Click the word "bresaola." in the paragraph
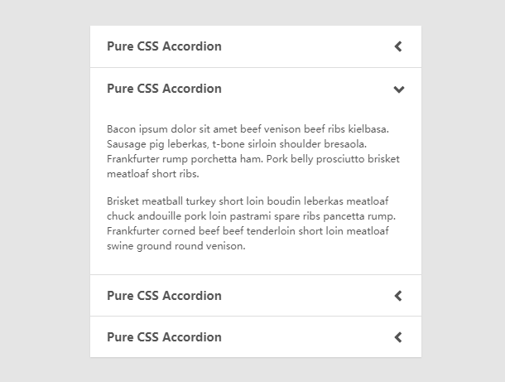Screen dimensions: 505x382 coord(345,144)
